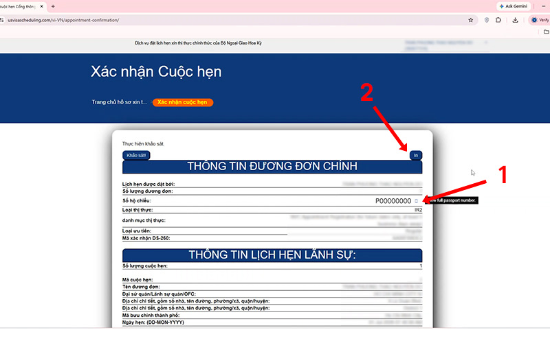Click the 'Tên đương đơn:' label
550x343 pixels.
(x=141, y=287)
